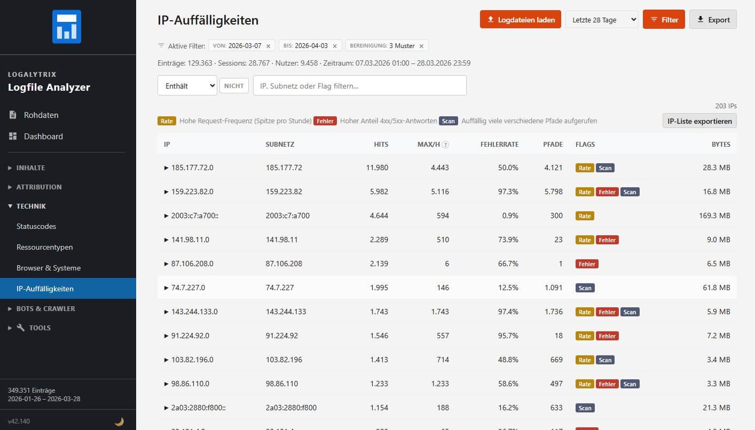Toggle the NICHT filter negation button
The height and width of the screenshot is (430, 755).
[234, 85]
